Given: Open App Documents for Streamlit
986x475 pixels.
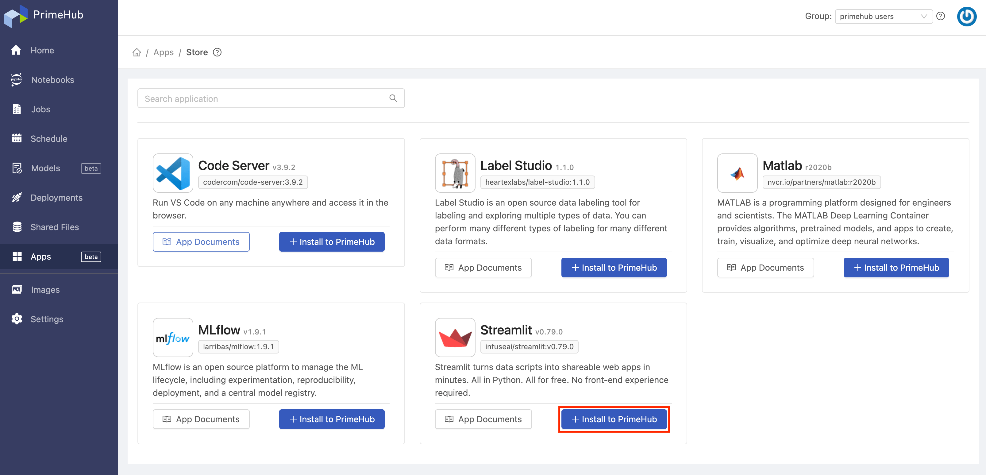Looking at the screenshot, I should pyautogui.click(x=483, y=419).
